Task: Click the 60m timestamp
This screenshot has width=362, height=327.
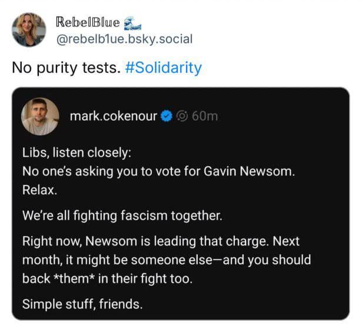Action: point(204,116)
